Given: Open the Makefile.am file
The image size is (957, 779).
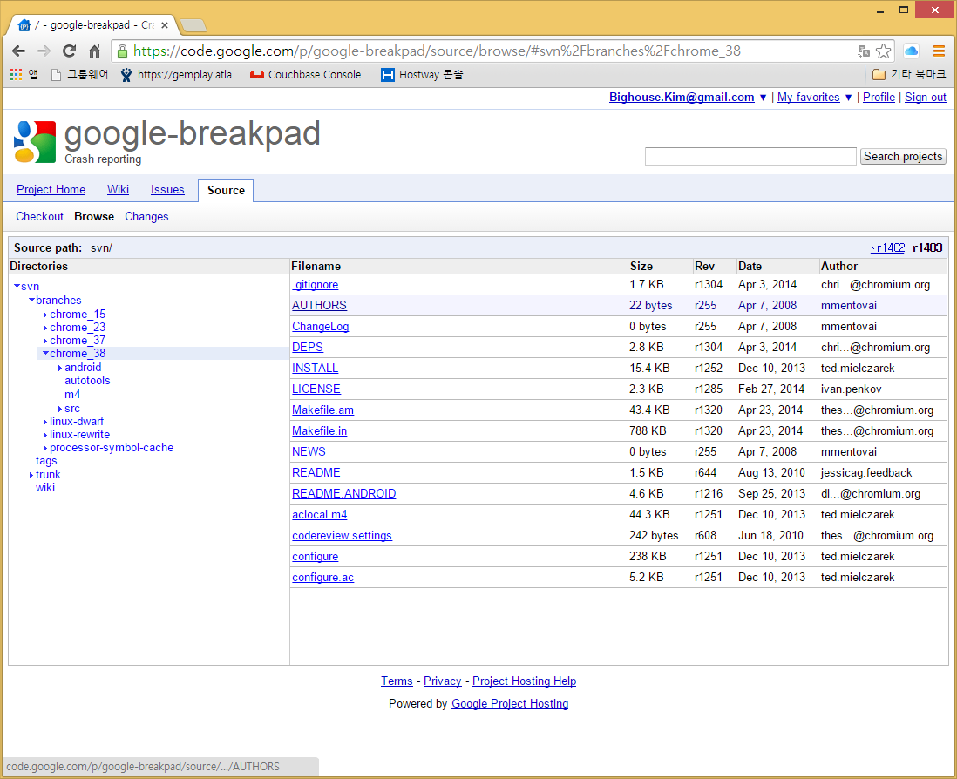Looking at the screenshot, I should tap(322, 410).
